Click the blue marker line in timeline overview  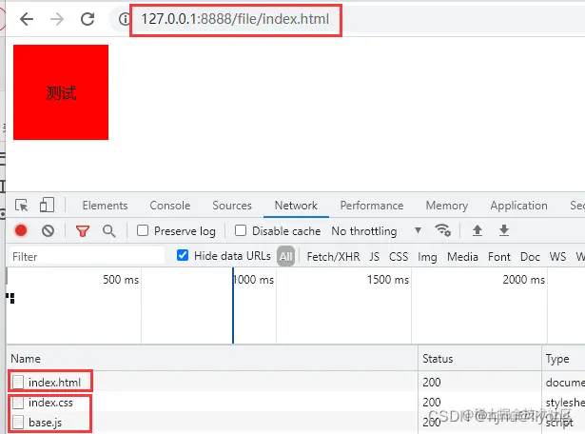(x=233, y=306)
